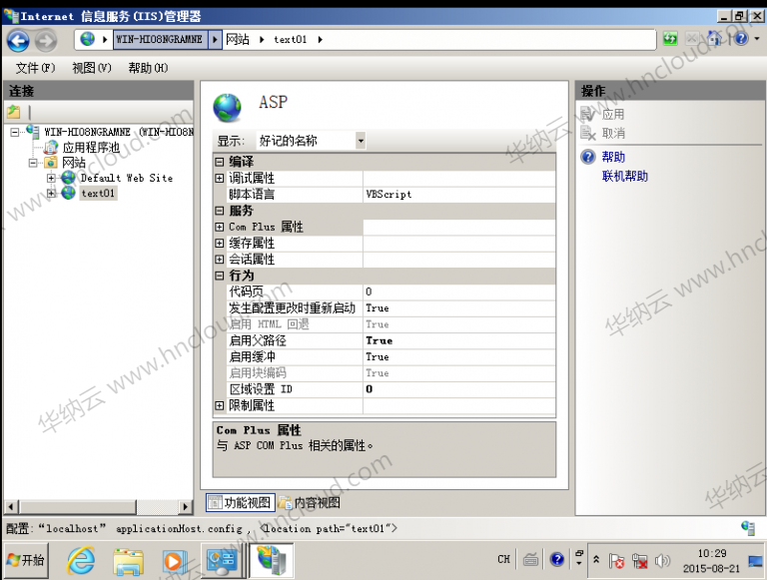Click the stop loading icon
Image resolution: width=767 pixels, height=580 pixels.
click(x=692, y=39)
